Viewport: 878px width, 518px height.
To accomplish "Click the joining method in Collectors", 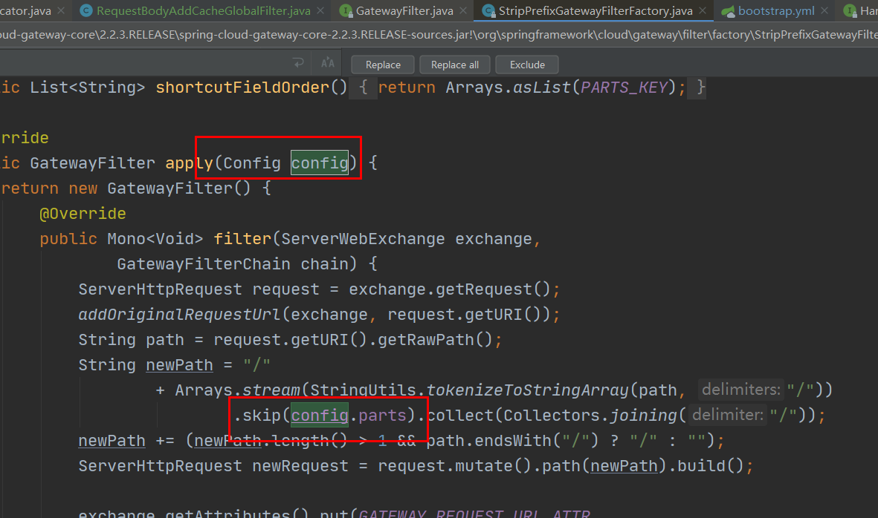I will pos(643,416).
